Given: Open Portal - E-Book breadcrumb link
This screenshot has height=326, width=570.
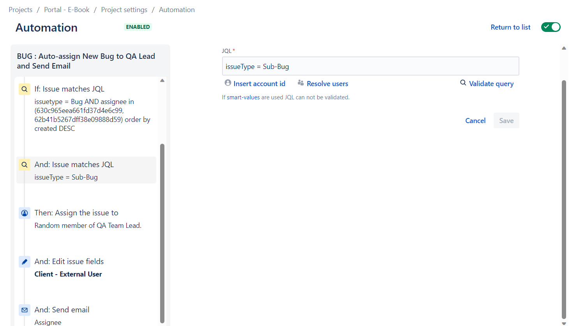Looking at the screenshot, I should click(67, 10).
